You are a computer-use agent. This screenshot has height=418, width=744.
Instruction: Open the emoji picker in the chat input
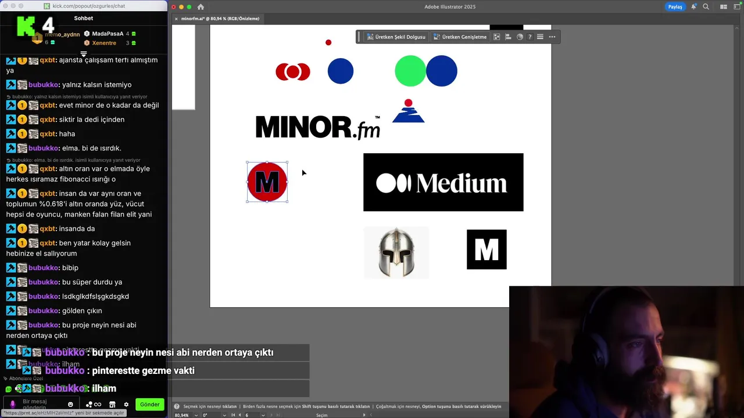(70, 405)
